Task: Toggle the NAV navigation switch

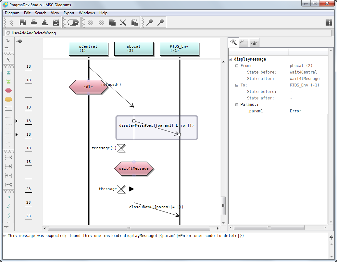Action: point(73,22)
